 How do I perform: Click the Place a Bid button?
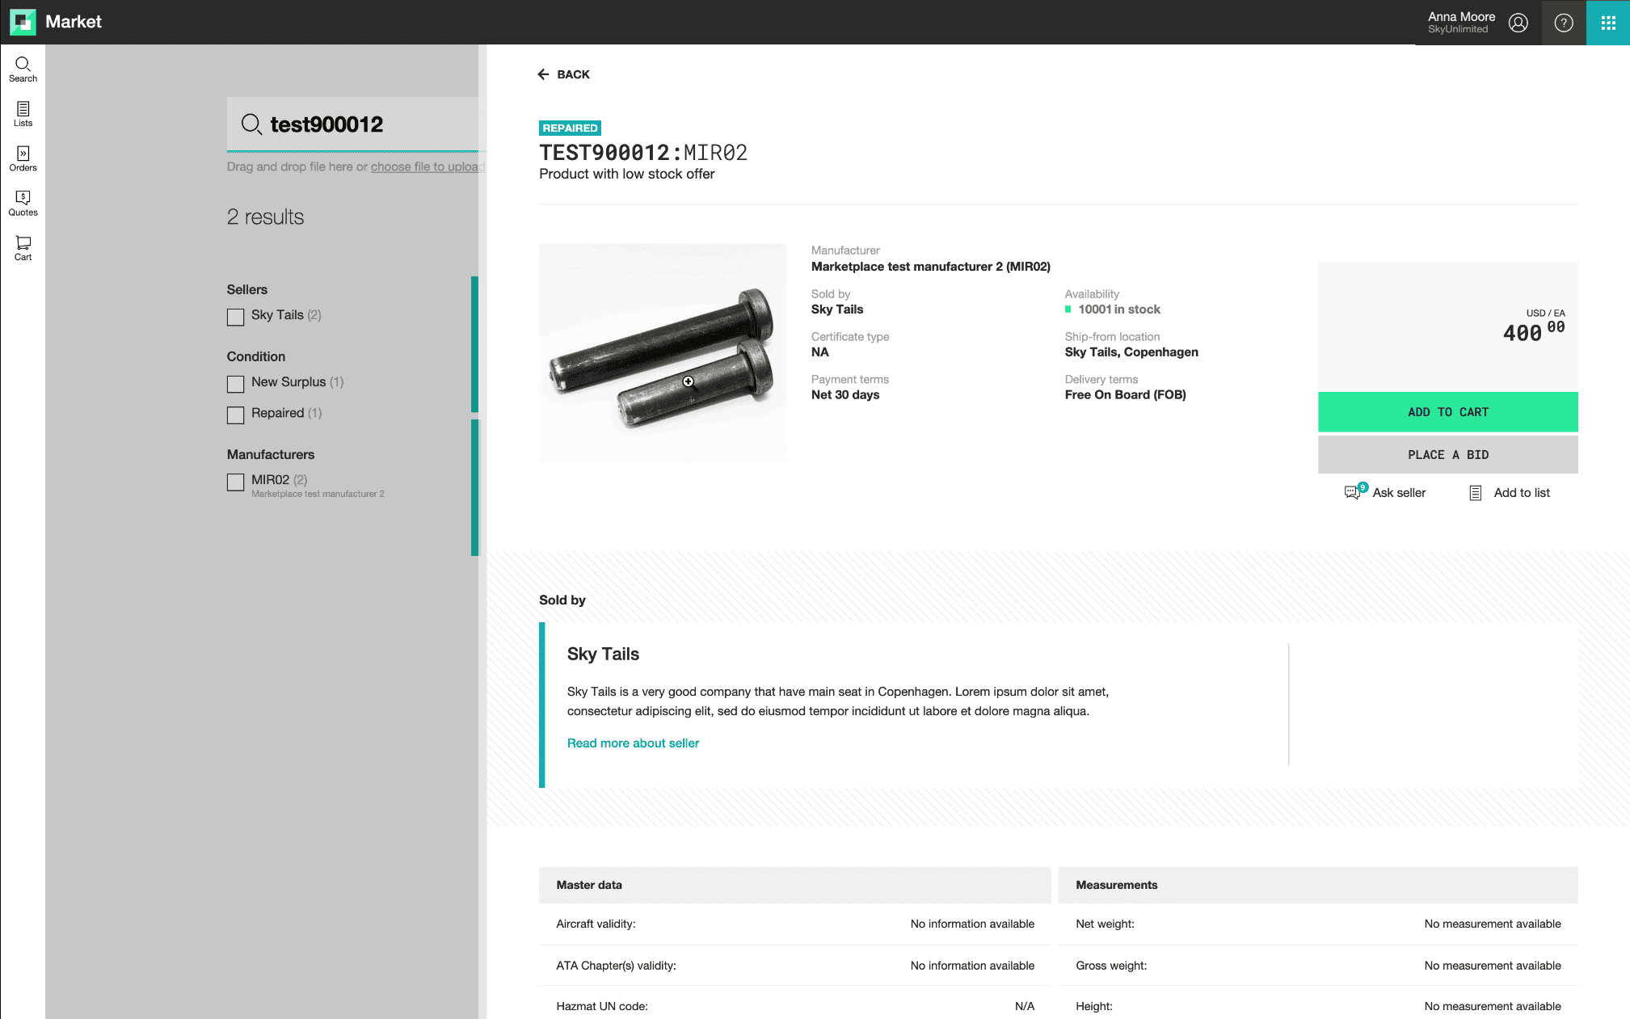pyautogui.click(x=1447, y=454)
